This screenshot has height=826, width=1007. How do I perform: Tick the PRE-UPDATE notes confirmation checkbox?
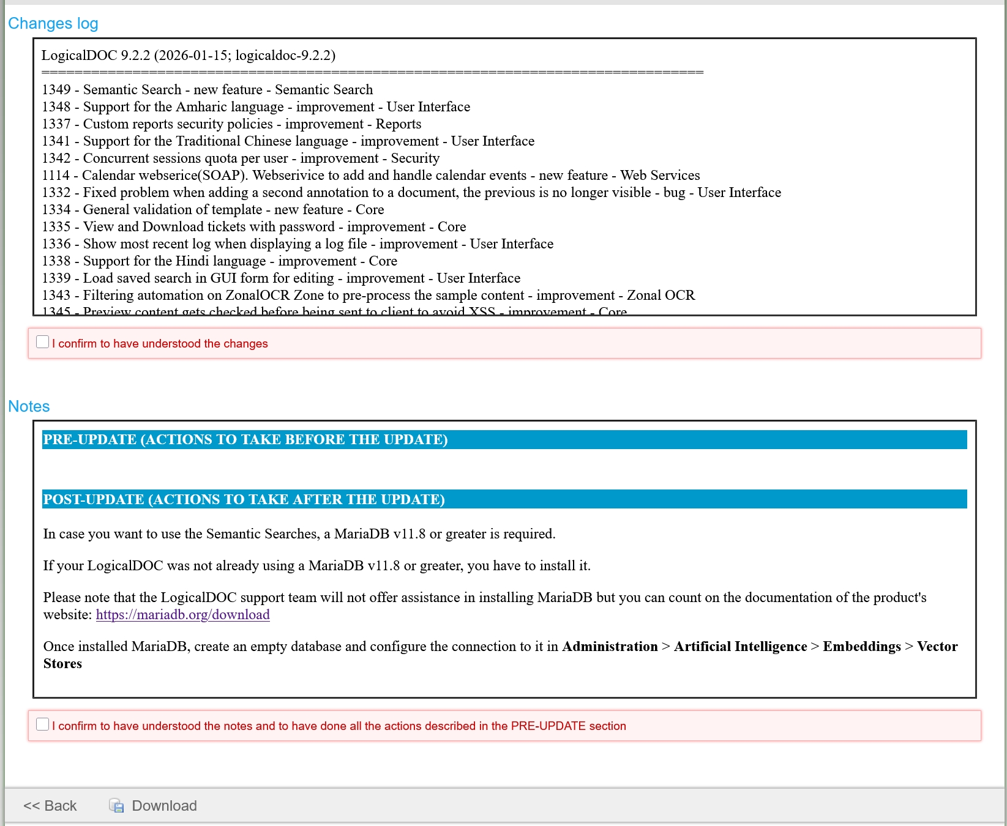click(x=43, y=724)
